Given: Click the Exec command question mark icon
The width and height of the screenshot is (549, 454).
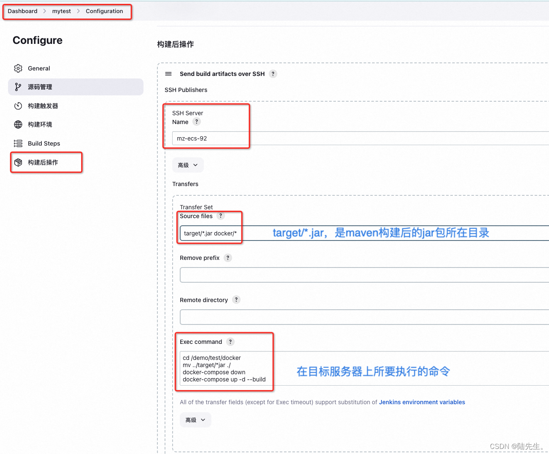Looking at the screenshot, I should (230, 342).
